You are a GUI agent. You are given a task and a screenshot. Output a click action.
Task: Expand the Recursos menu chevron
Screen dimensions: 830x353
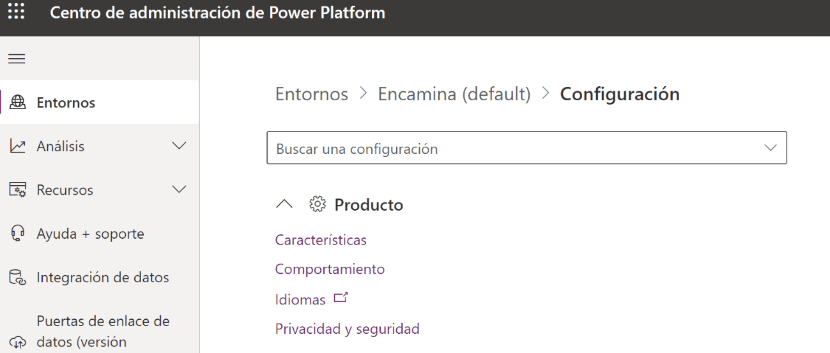180,190
